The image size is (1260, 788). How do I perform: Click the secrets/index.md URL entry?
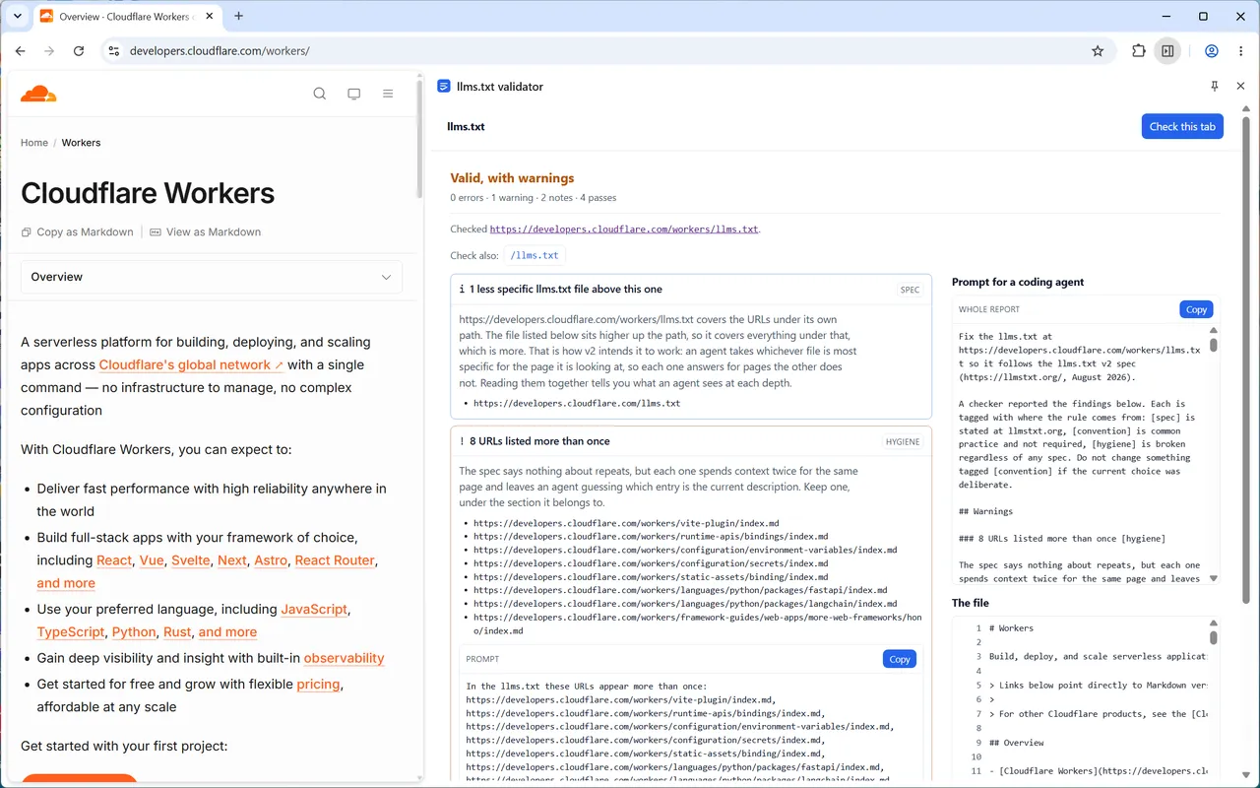tap(651, 563)
